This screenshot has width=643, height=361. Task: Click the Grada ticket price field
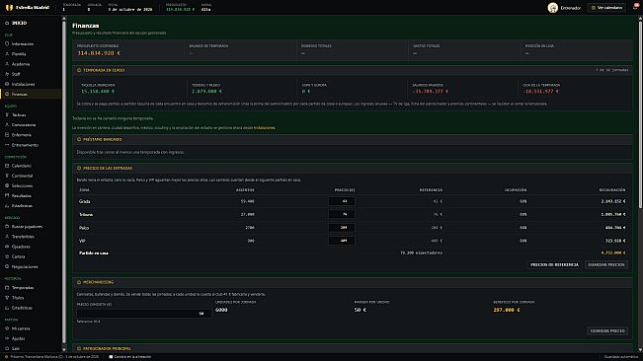(x=342, y=201)
